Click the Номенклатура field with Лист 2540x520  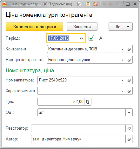(78, 80)
